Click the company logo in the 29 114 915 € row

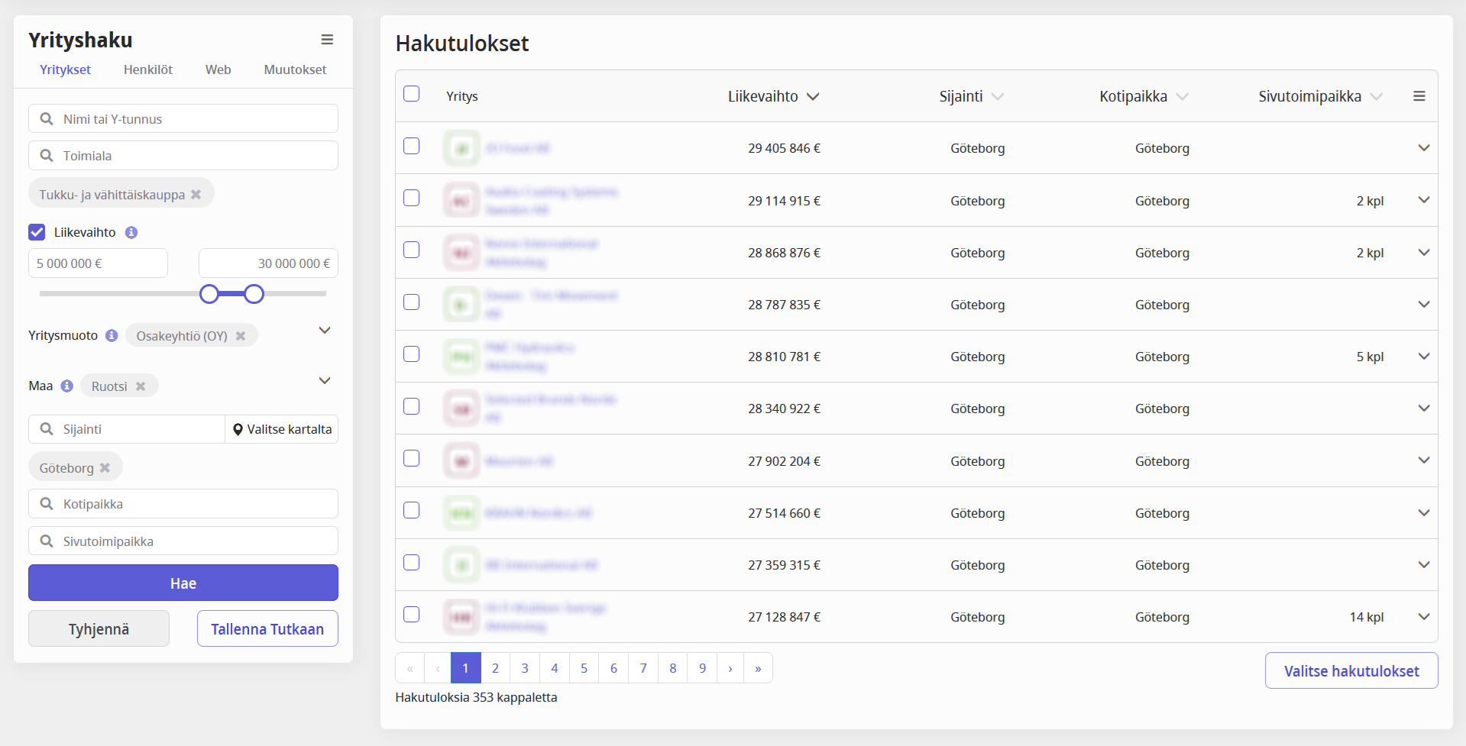tap(461, 201)
